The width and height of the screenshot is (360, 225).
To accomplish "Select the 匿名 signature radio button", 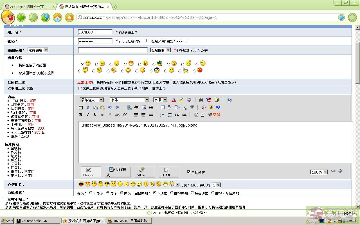I will (x=122, y=193).
